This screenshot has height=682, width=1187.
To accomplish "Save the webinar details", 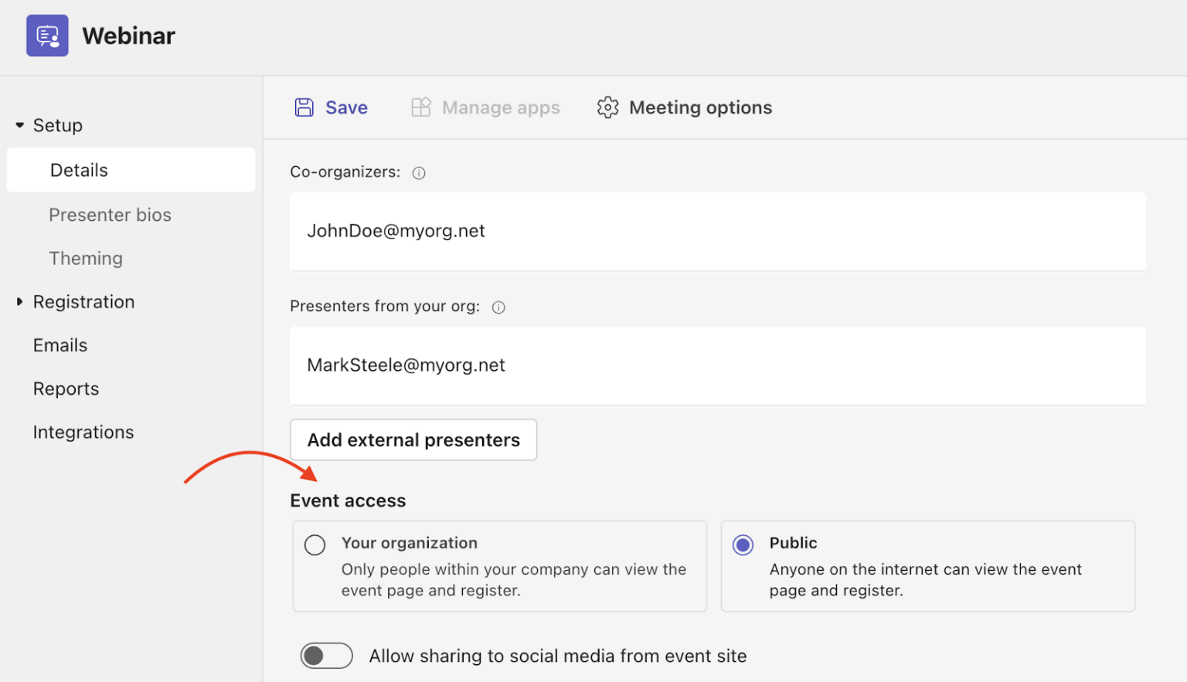I will pos(331,107).
